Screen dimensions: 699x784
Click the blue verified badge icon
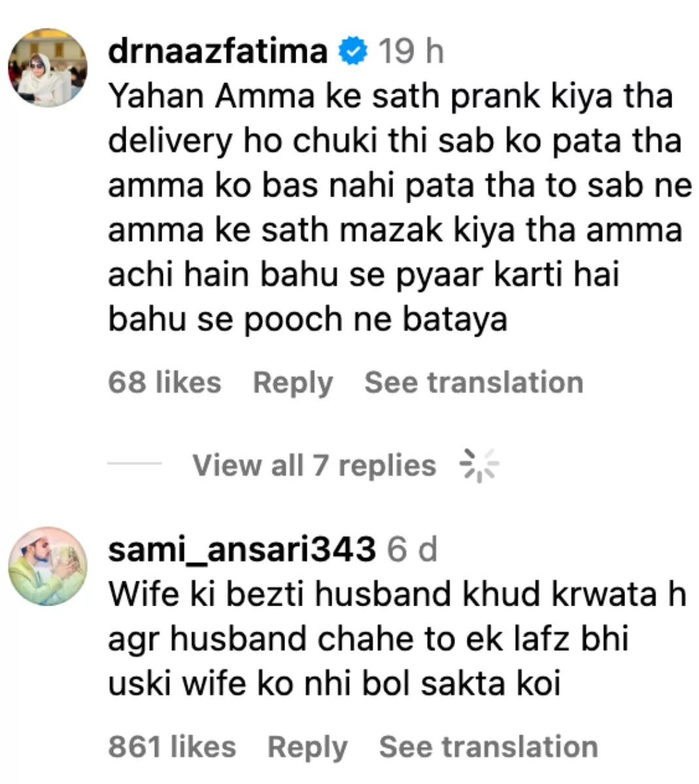[353, 52]
